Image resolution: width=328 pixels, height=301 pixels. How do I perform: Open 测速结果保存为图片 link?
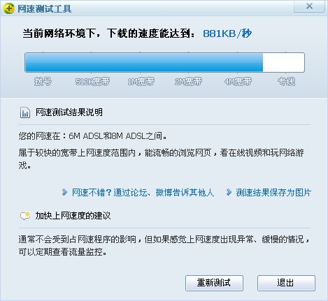point(273,193)
